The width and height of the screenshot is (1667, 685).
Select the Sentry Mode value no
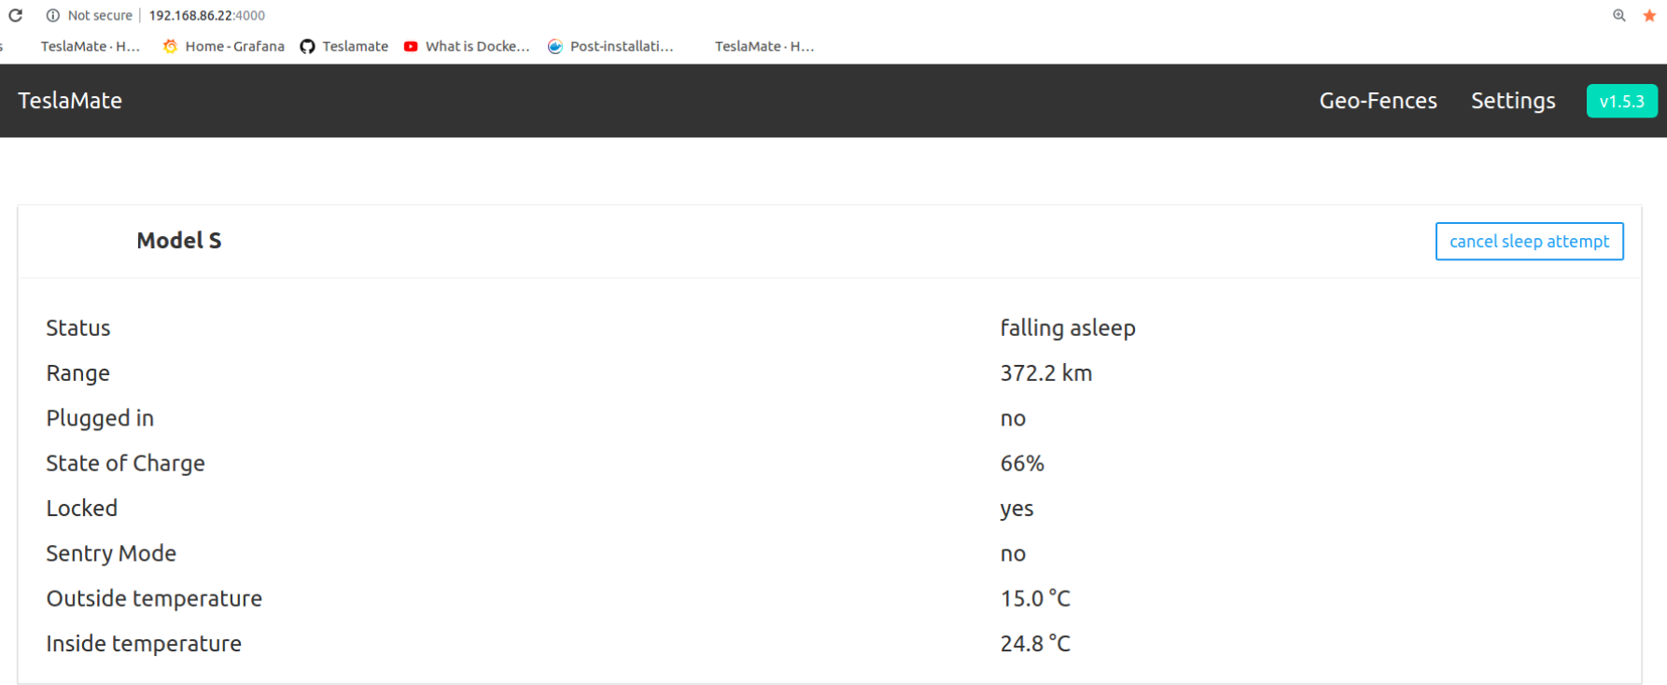[1013, 554]
